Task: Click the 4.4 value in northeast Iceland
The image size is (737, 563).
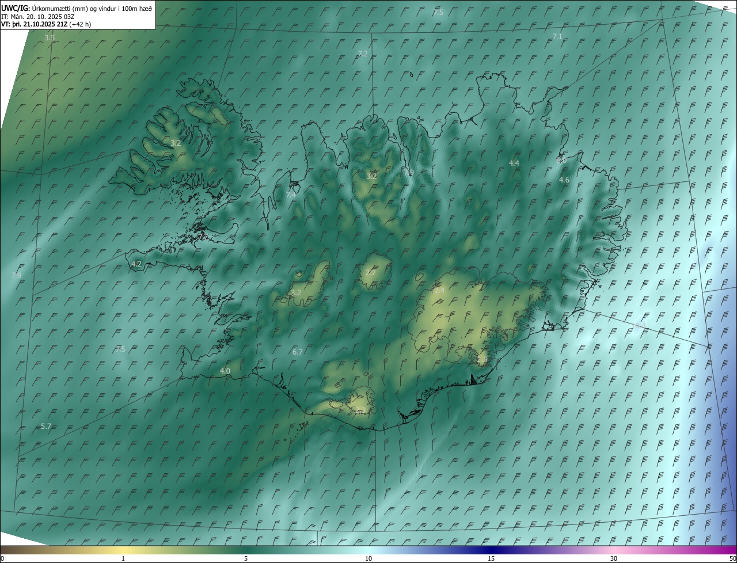Action: [x=514, y=163]
